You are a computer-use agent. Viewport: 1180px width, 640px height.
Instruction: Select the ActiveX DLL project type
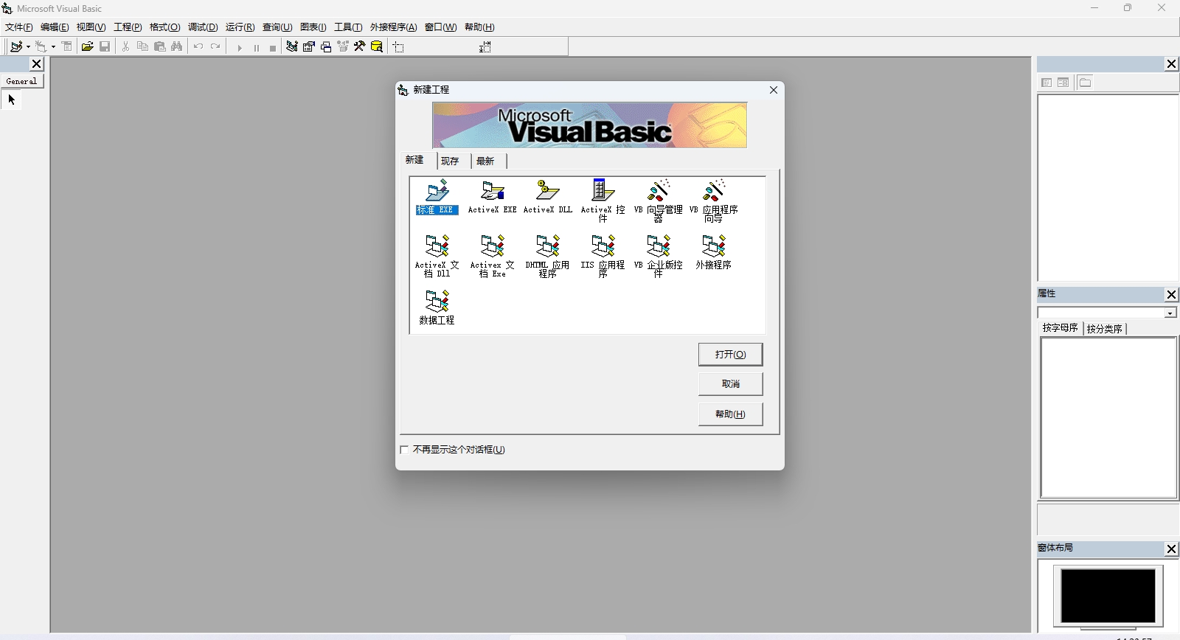pyautogui.click(x=547, y=197)
